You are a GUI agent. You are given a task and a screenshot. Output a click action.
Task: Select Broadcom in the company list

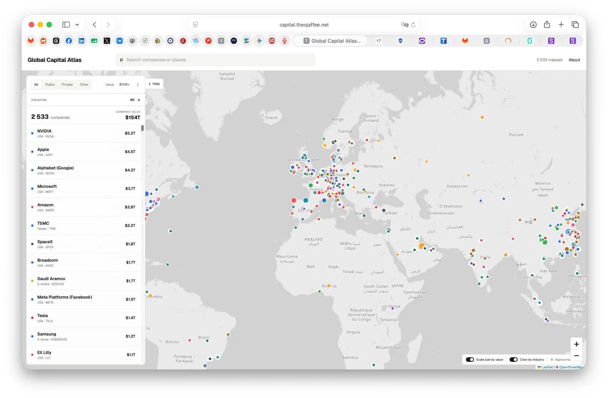point(85,262)
